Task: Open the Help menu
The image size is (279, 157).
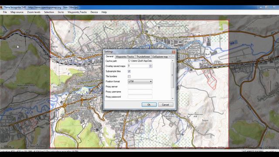Action: (104, 12)
